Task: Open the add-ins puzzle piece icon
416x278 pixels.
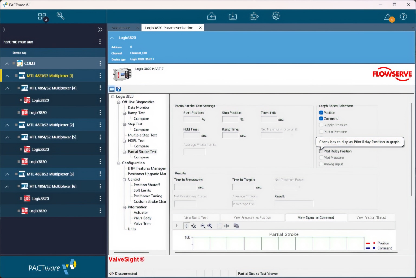Action: tap(254, 16)
